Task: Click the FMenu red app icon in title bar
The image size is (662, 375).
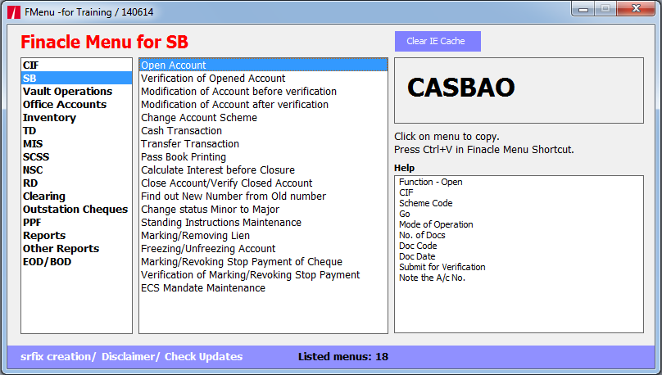Action: (13, 12)
